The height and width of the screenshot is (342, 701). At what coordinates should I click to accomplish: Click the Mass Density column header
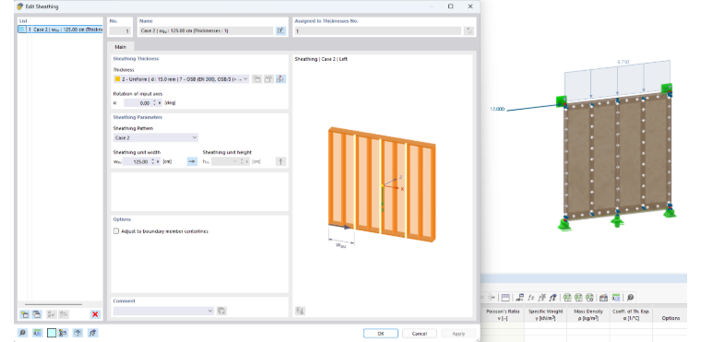pos(588,314)
